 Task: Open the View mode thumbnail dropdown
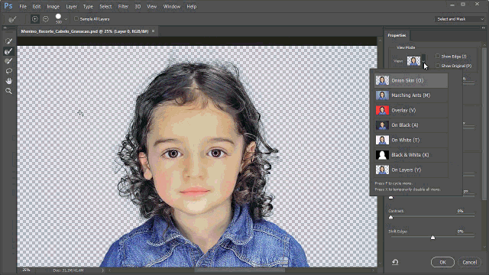(x=423, y=61)
